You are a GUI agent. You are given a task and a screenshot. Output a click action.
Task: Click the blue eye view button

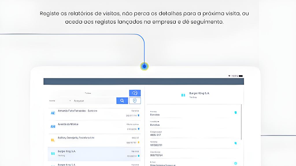pos(135,93)
